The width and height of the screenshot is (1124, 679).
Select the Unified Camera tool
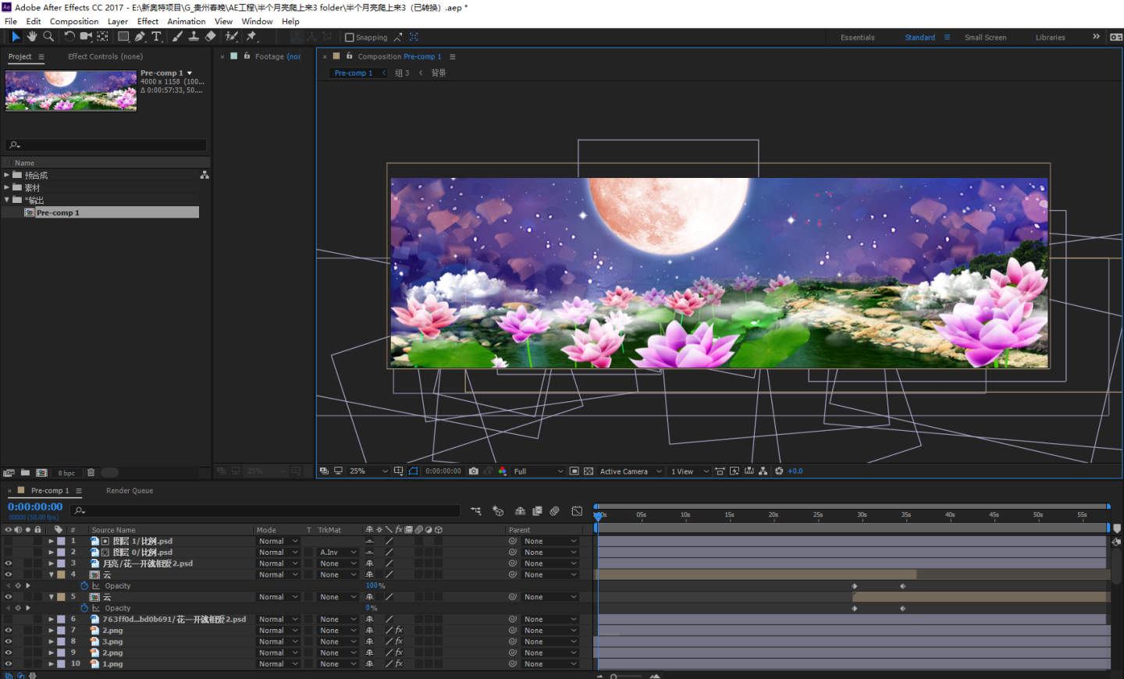(x=86, y=37)
